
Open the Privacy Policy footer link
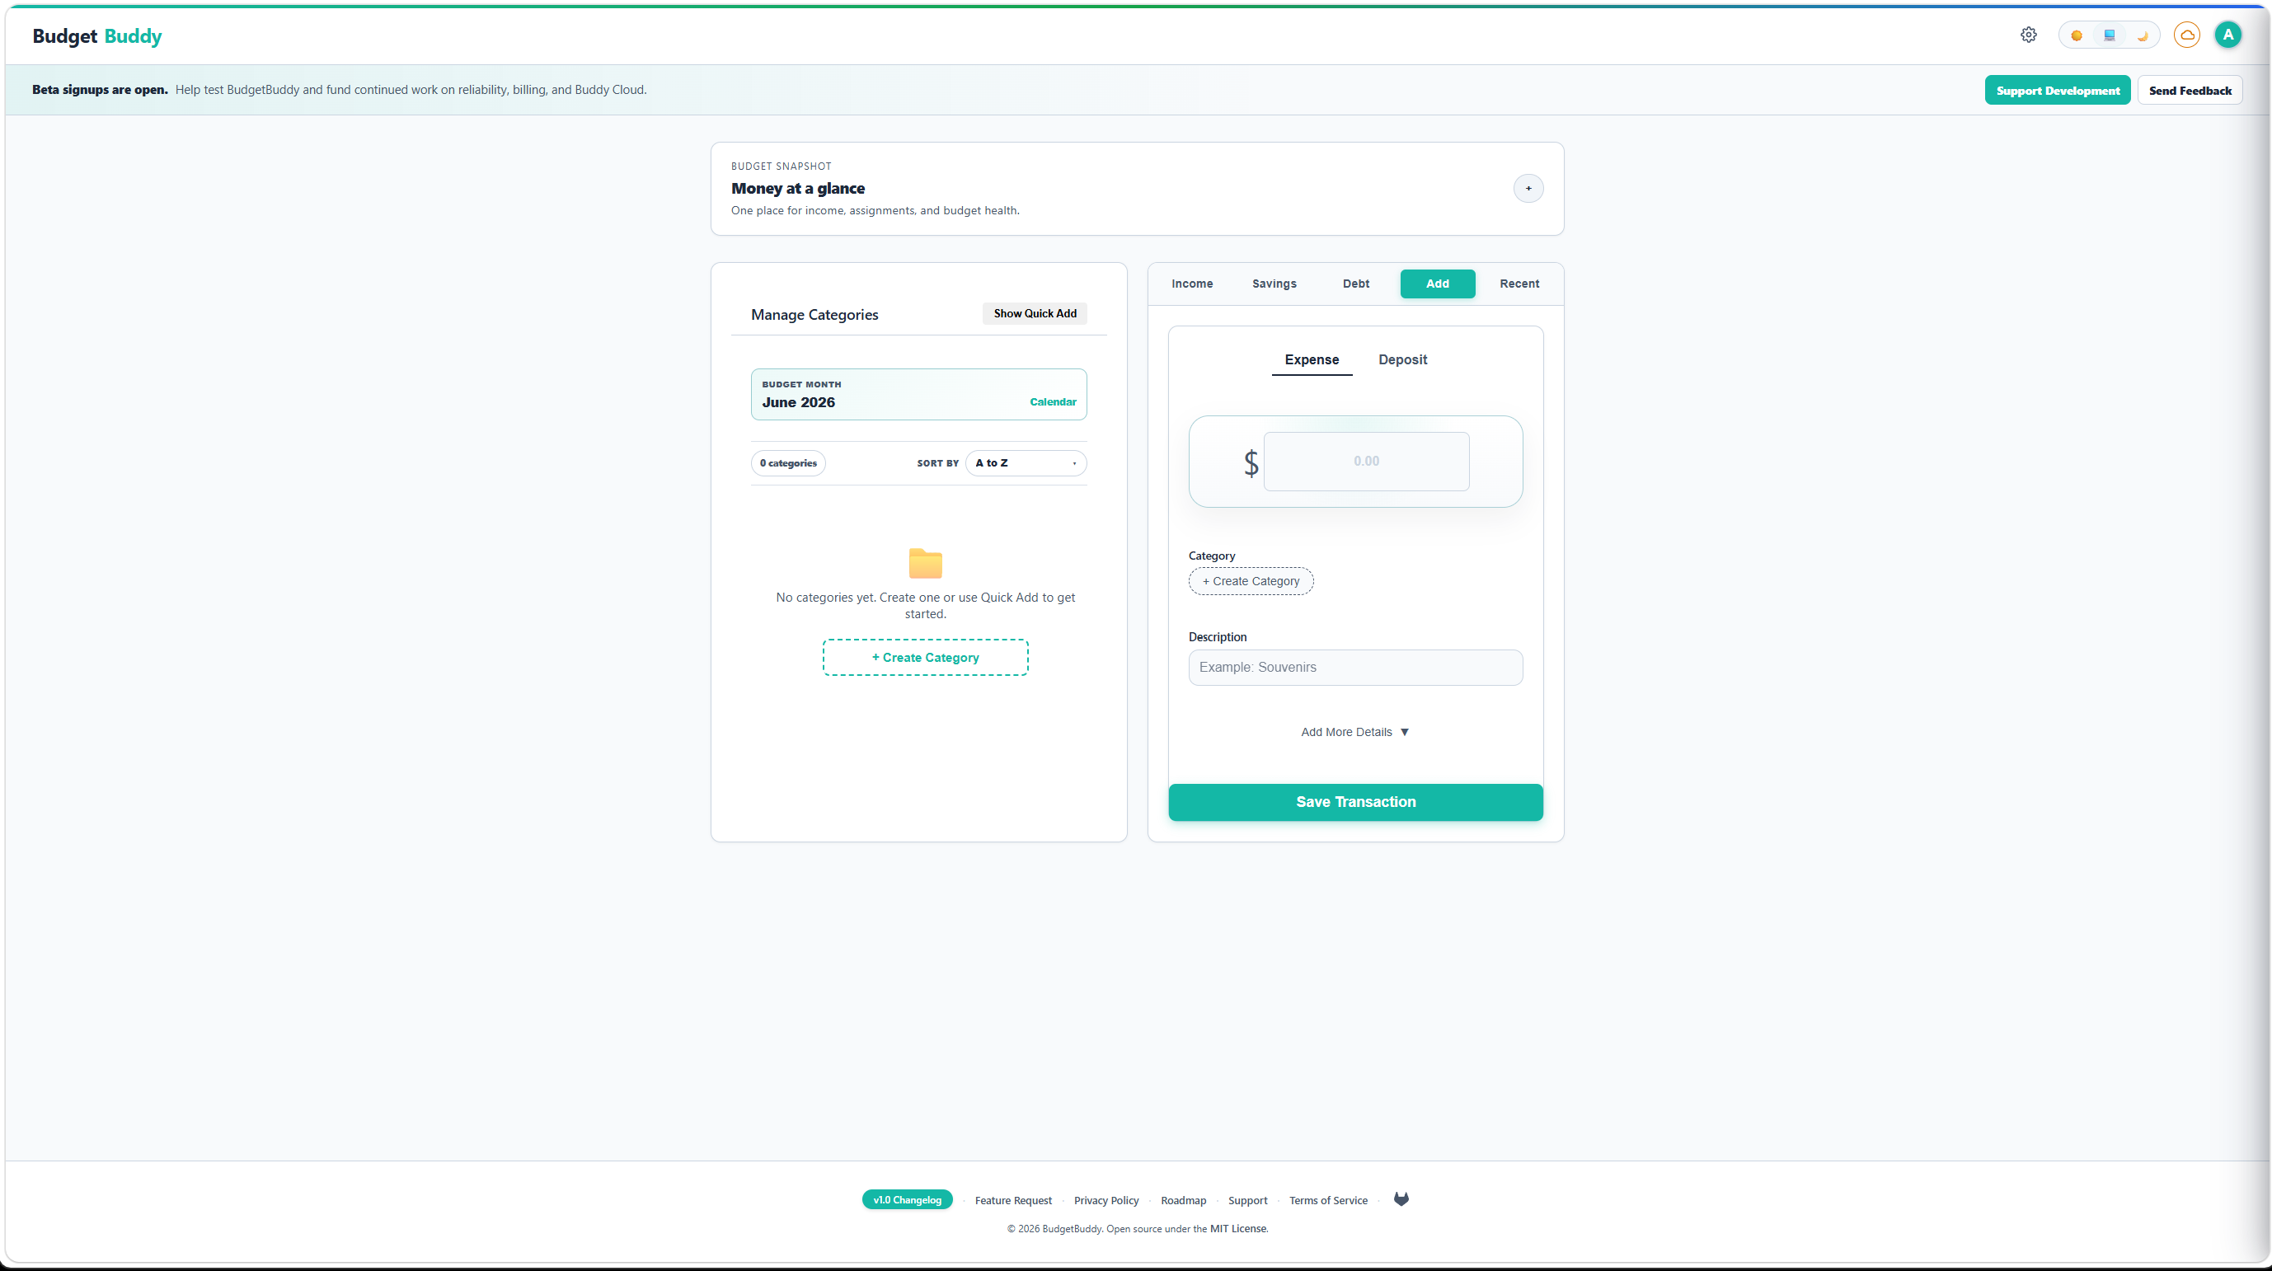coord(1106,1201)
